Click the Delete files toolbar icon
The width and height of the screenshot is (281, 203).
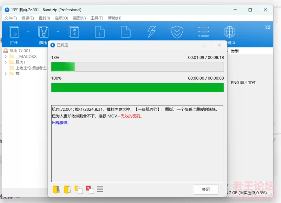(126, 32)
